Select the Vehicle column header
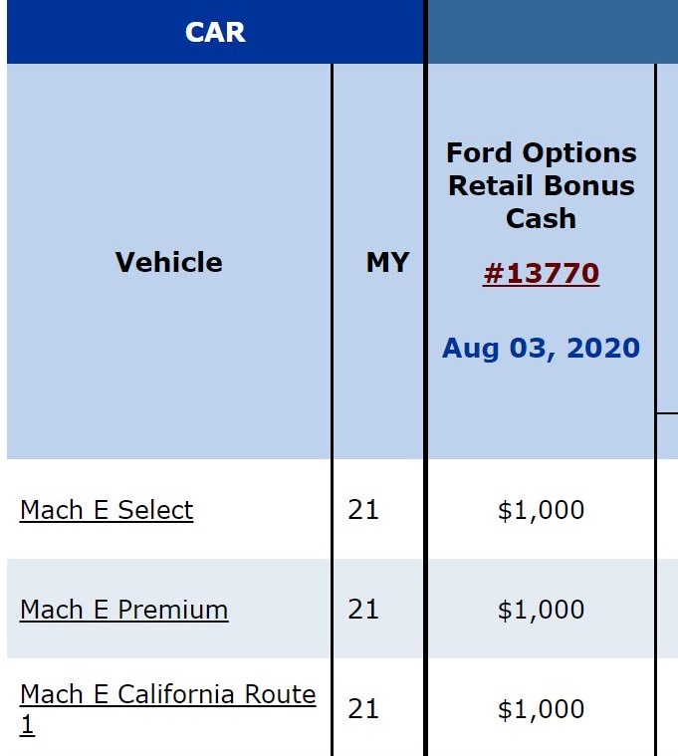The width and height of the screenshot is (678, 756). (168, 262)
